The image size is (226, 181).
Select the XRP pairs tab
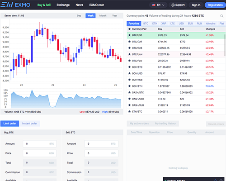coord(164,24)
